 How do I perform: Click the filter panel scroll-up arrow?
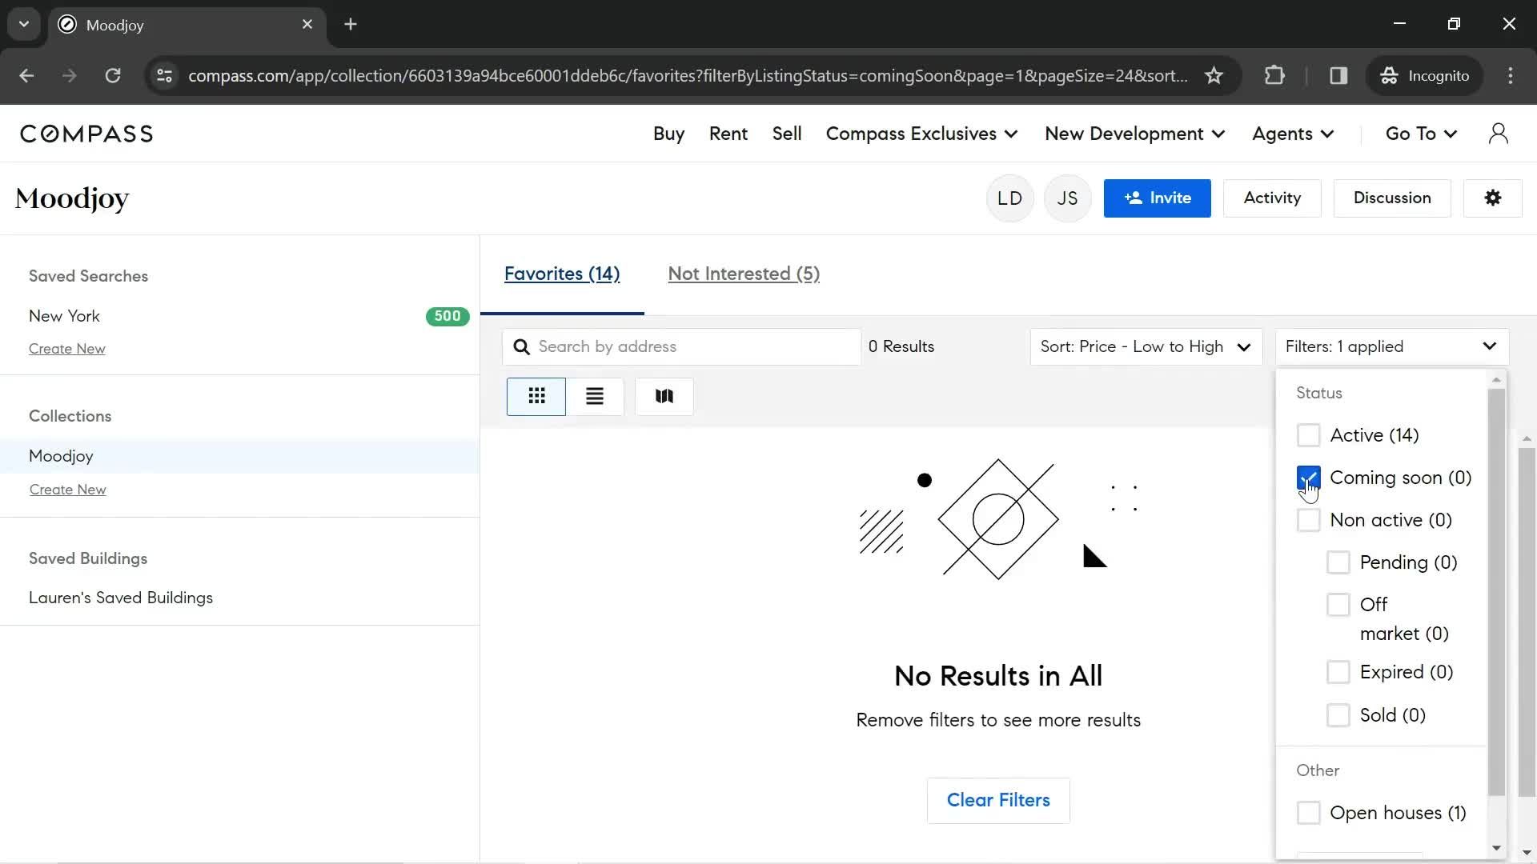pos(1496,380)
